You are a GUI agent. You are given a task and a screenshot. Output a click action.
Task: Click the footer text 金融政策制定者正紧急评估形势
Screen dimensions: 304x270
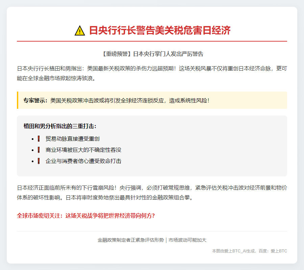tap(131, 240)
